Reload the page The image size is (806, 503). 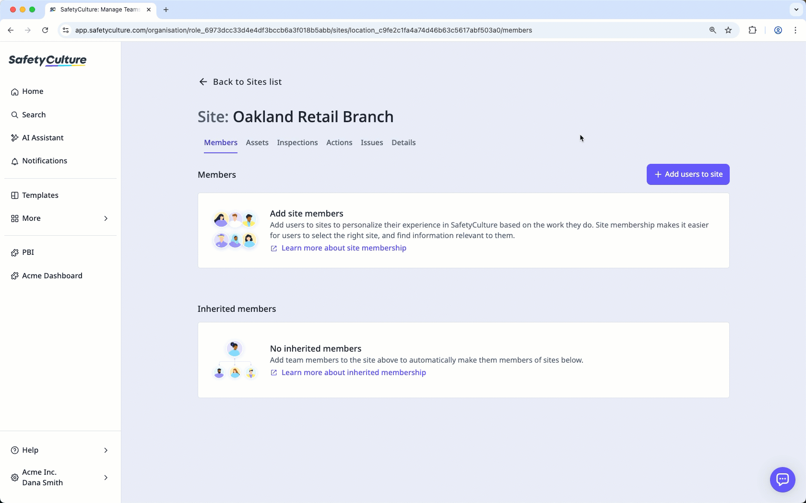tap(45, 30)
